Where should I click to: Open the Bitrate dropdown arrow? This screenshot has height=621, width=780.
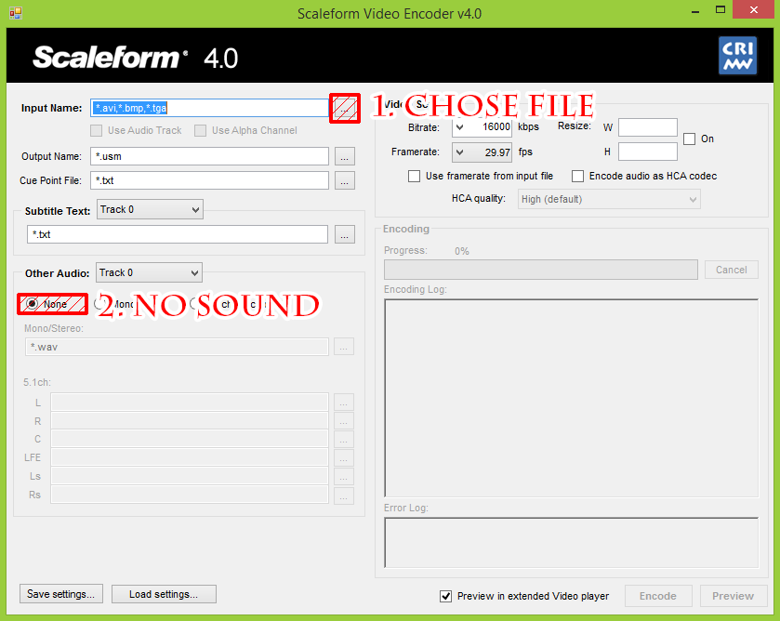tap(460, 127)
